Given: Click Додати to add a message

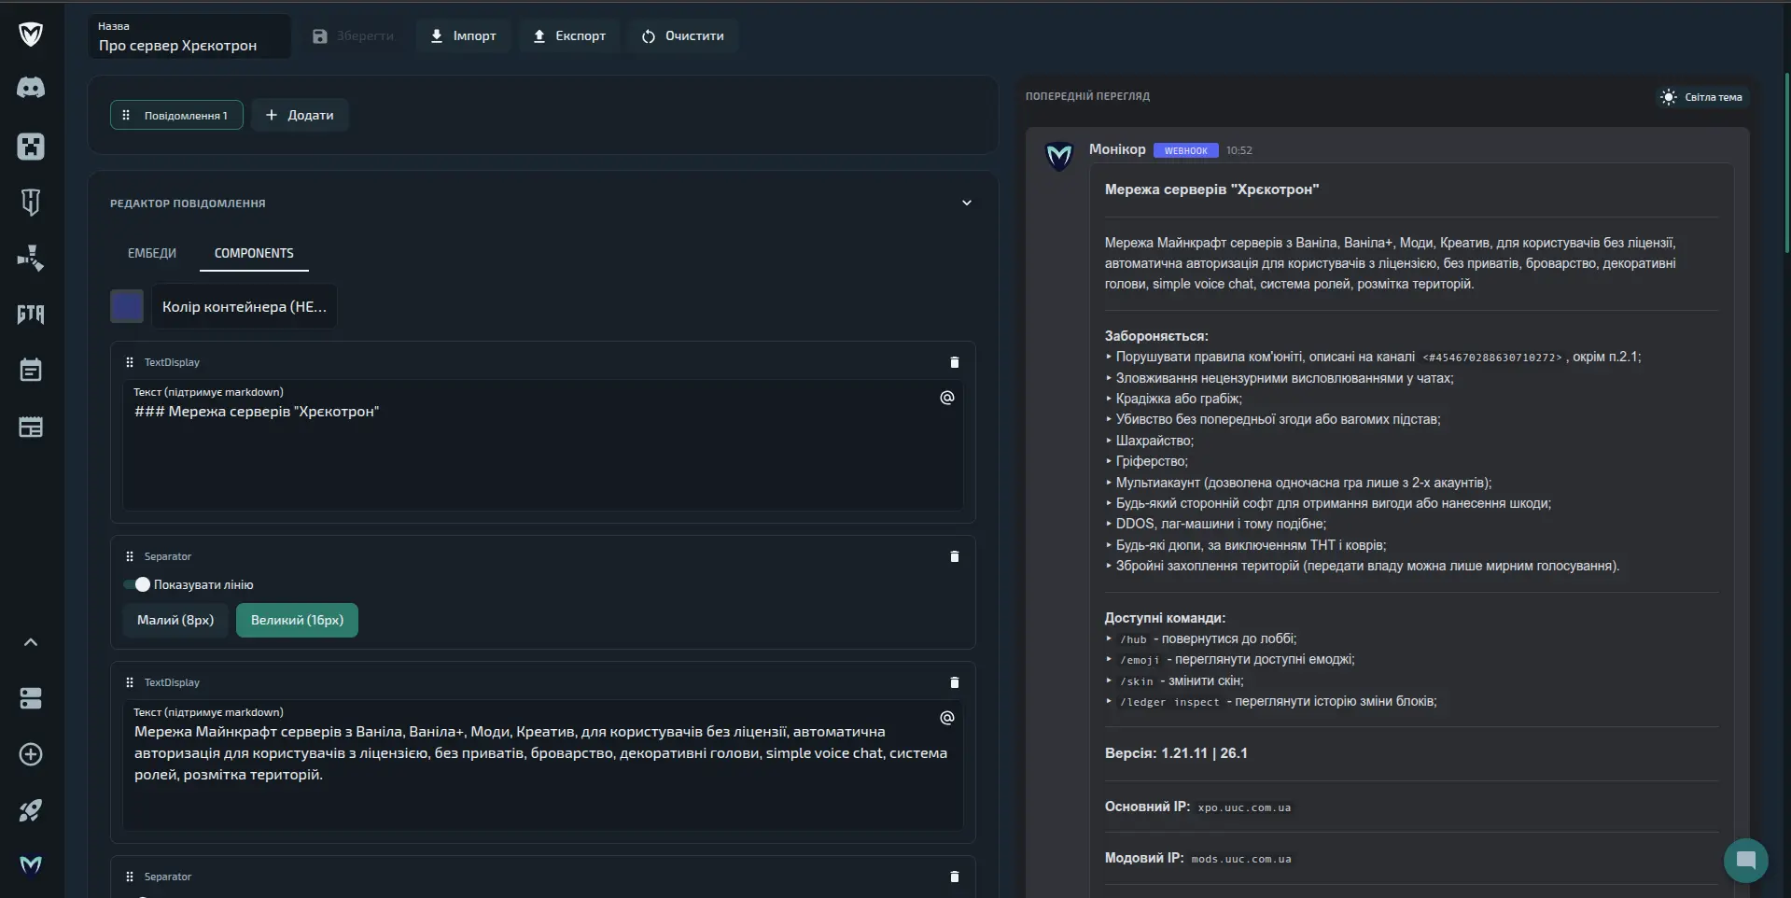Looking at the screenshot, I should pos(300,115).
